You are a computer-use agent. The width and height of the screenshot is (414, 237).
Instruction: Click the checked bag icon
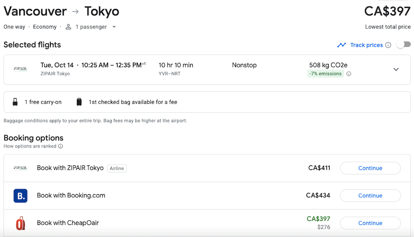coord(79,102)
